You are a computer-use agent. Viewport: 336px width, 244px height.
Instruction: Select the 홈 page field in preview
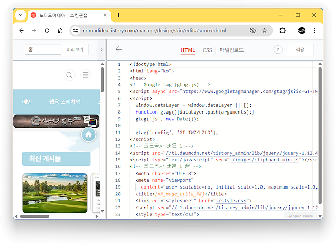click(x=43, y=50)
